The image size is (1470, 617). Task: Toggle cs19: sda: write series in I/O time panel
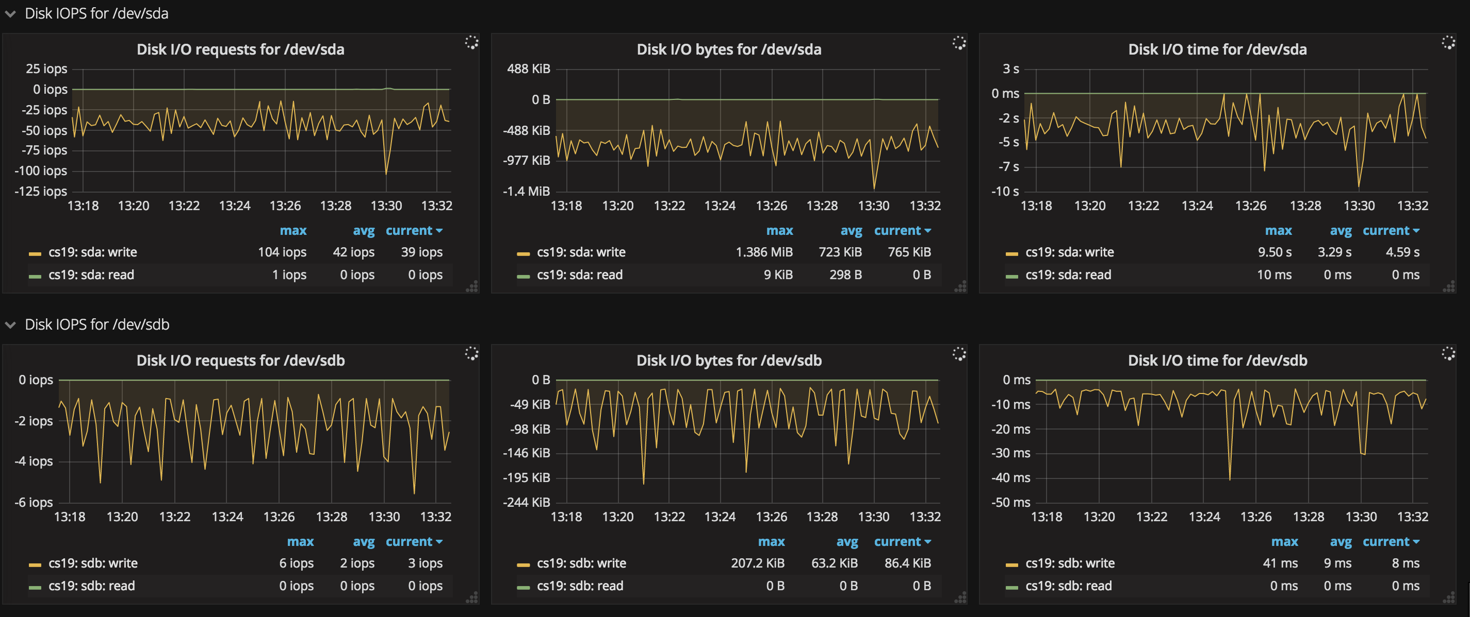click(x=1069, y=252)
